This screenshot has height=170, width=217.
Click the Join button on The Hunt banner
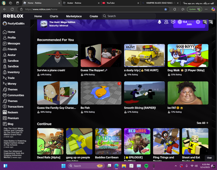(189, 24)
